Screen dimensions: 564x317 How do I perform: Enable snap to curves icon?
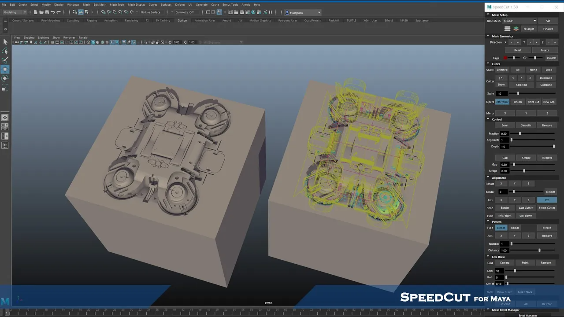pyautogui.click(x=109, y=12)
